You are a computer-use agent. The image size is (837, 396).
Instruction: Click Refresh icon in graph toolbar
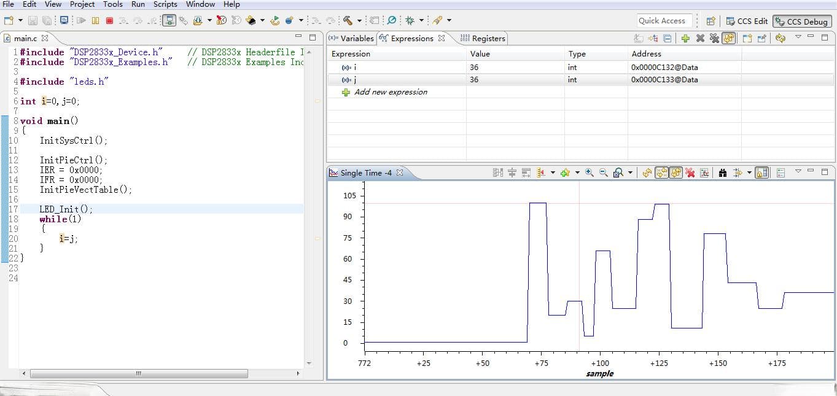point(647,173)
